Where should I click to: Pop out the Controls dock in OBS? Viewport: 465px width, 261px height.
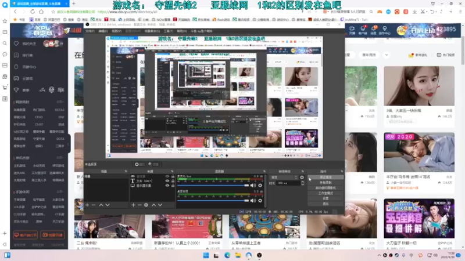[342, 171]
